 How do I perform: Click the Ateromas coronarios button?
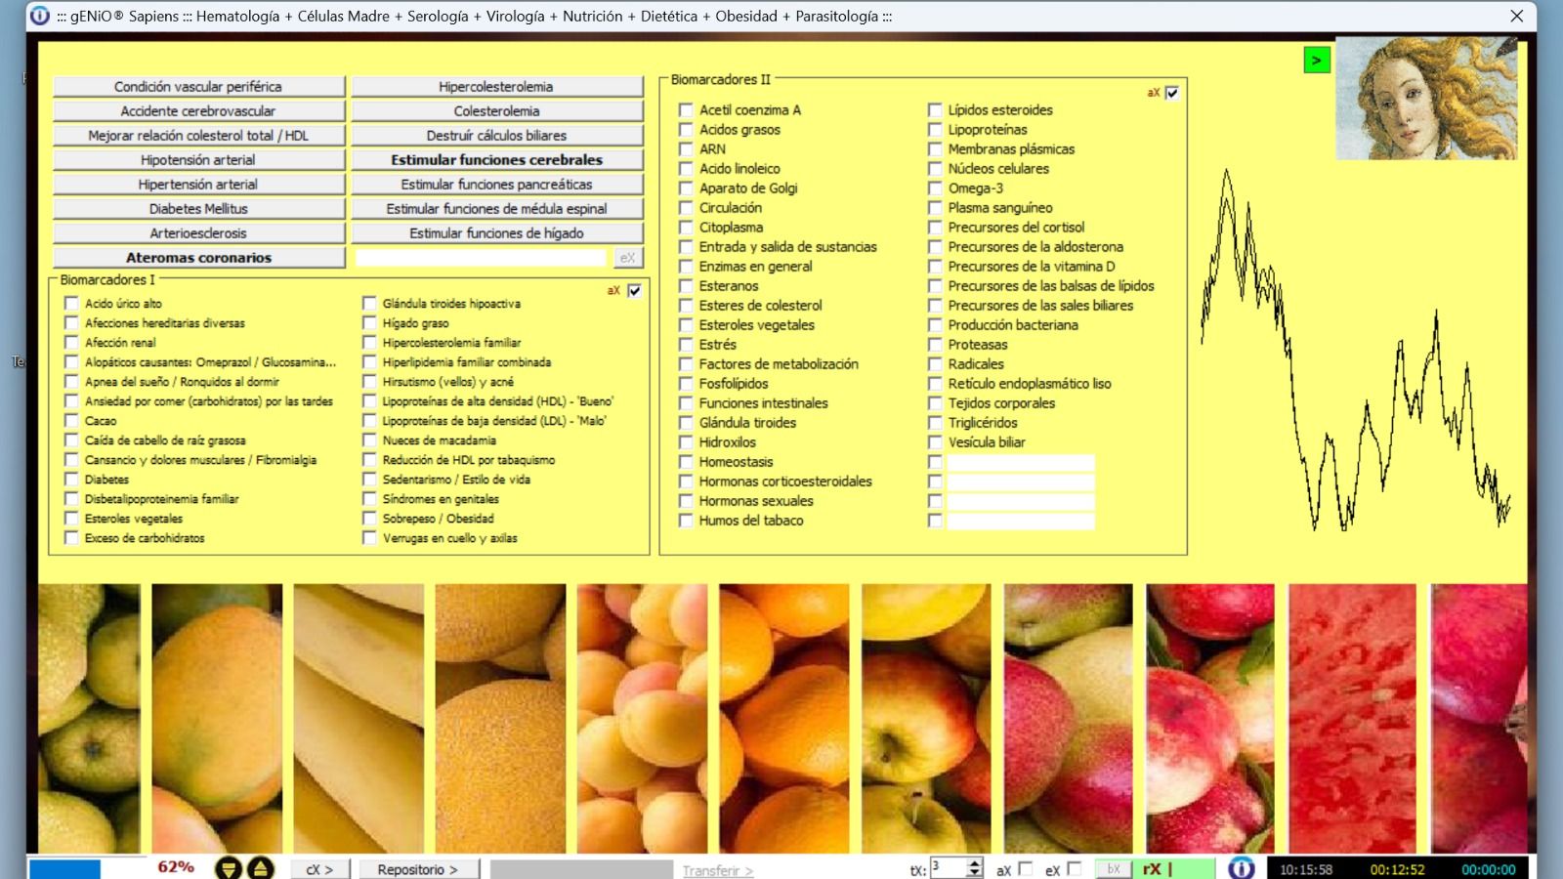click(x=198, y=258)
